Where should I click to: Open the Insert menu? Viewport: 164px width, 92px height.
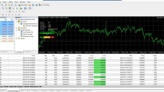point(5,2)
